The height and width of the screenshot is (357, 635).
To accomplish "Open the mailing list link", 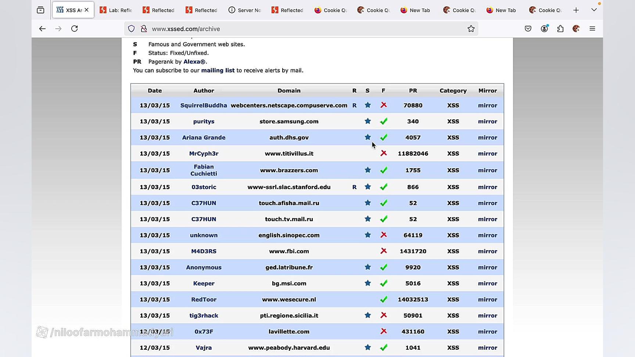I will [x=218, y=71].
